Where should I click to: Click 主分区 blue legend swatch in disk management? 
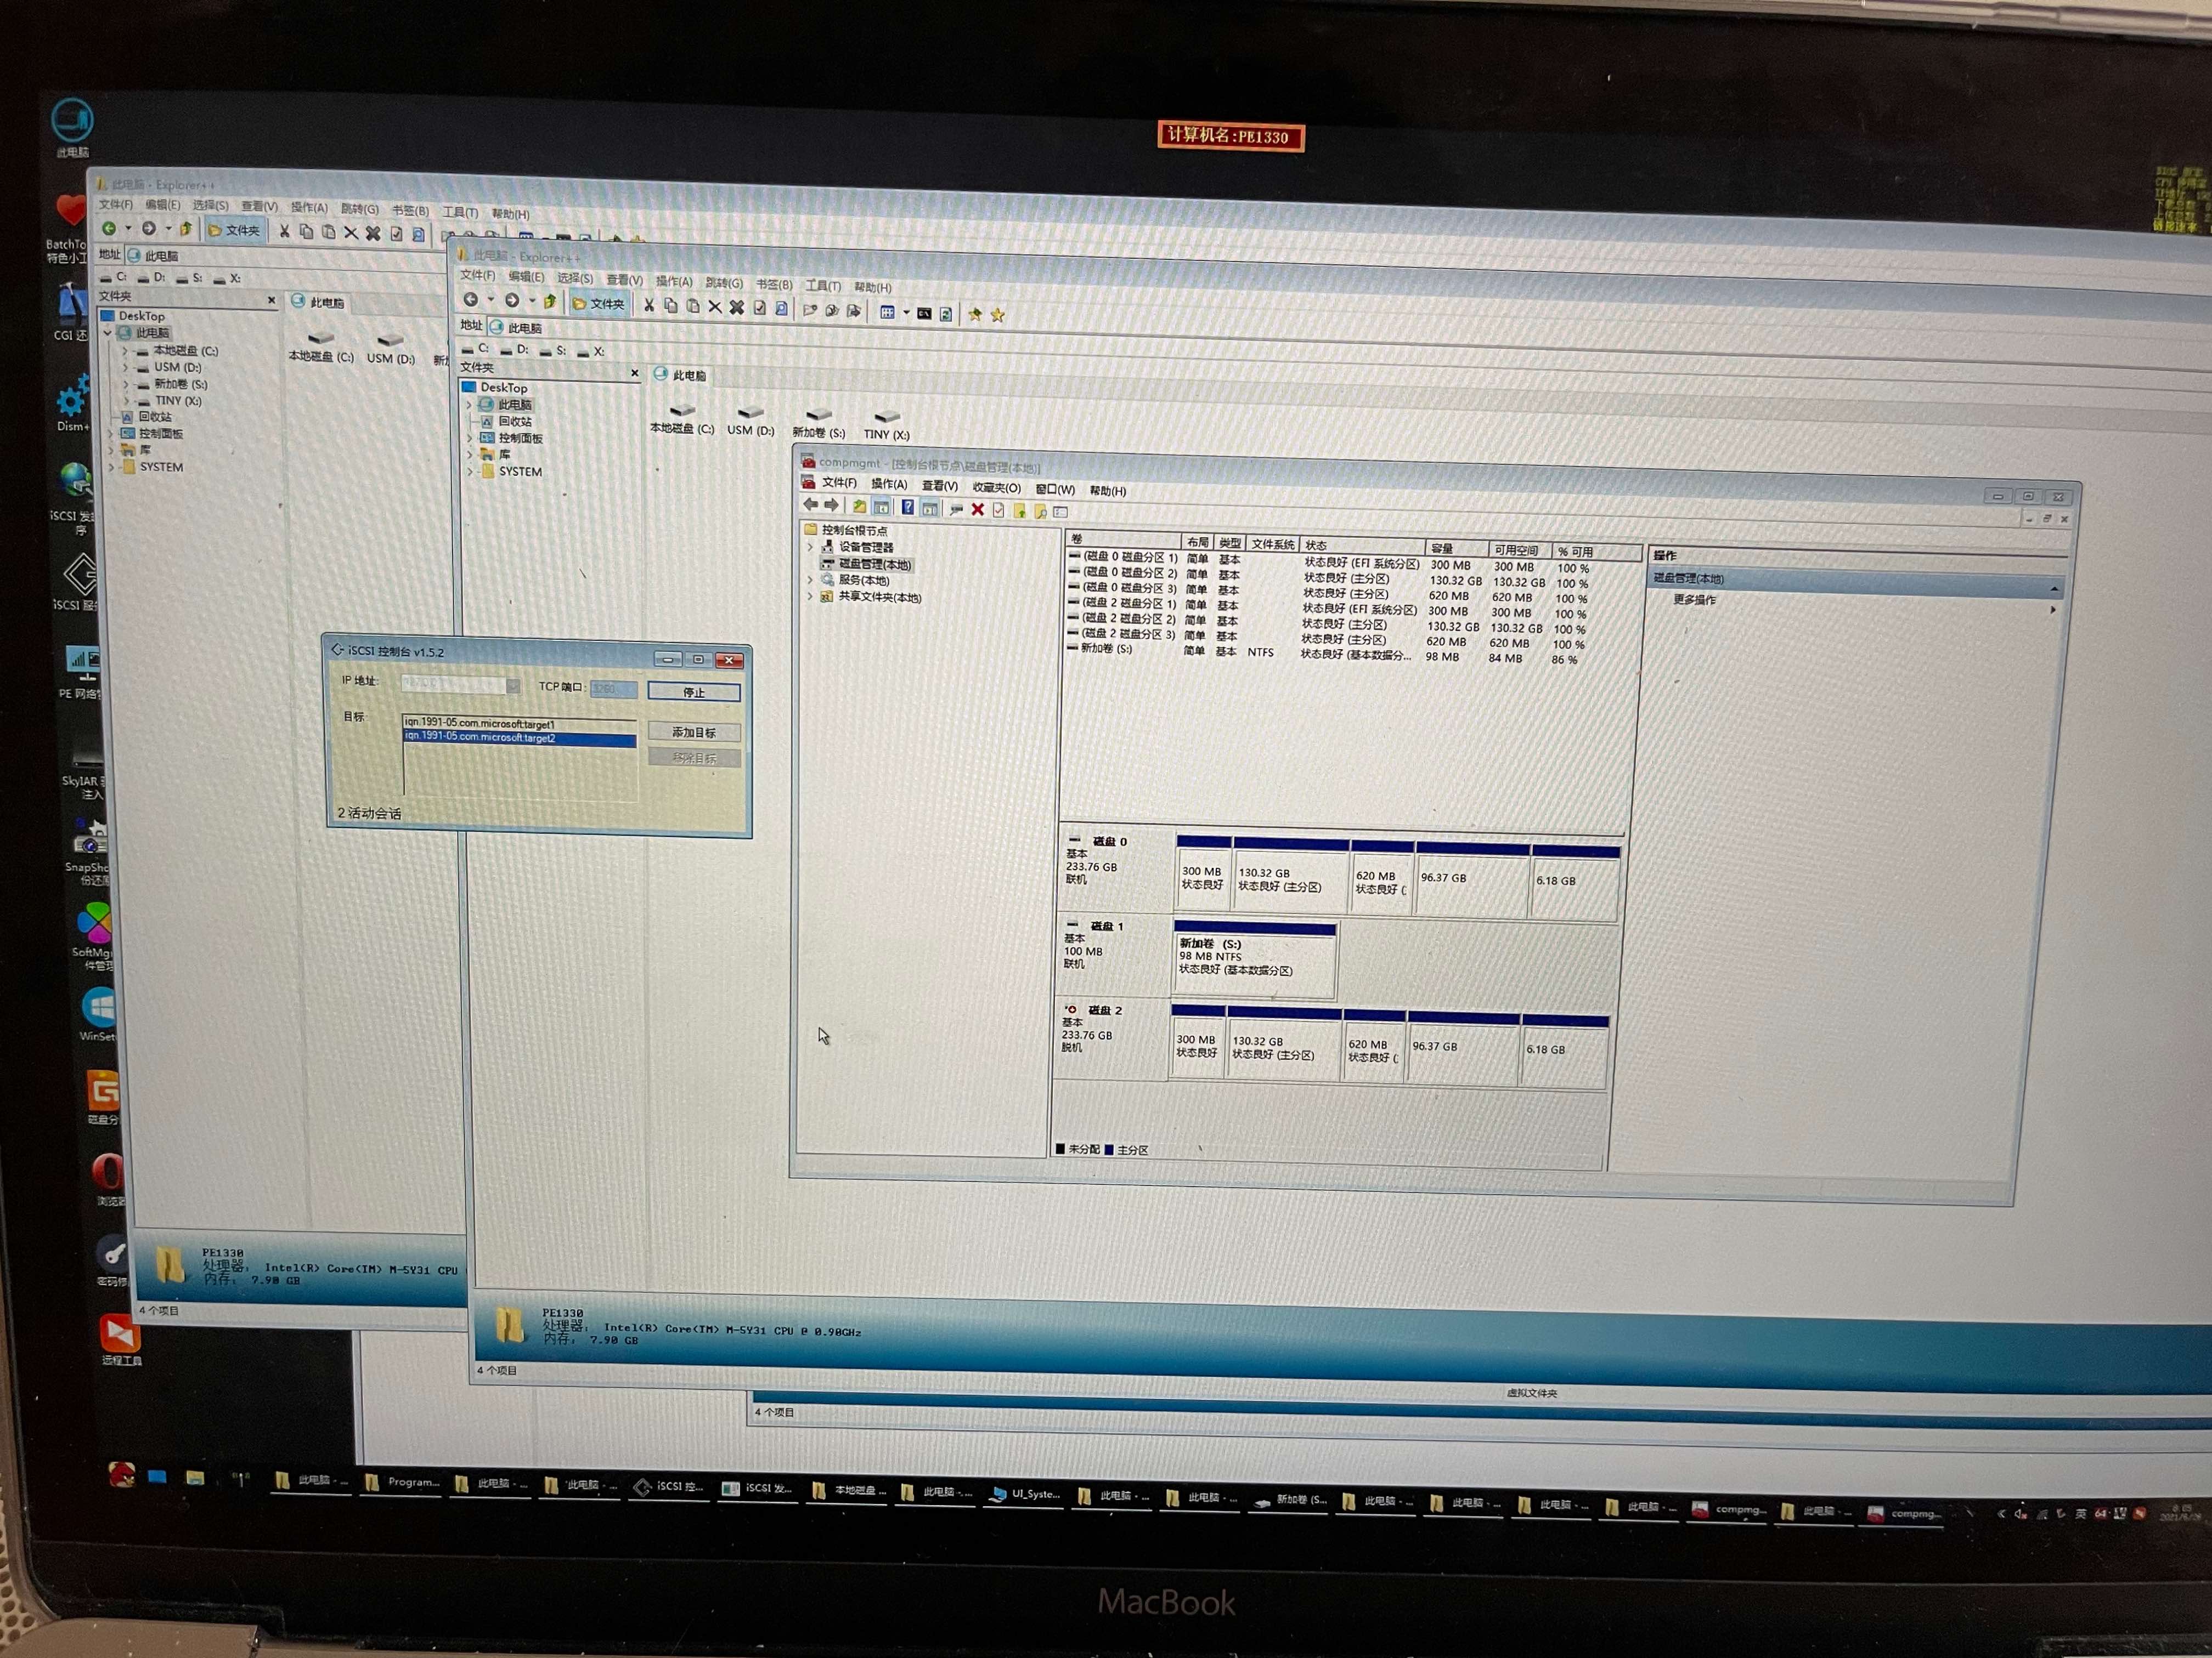point(1109,1149)
